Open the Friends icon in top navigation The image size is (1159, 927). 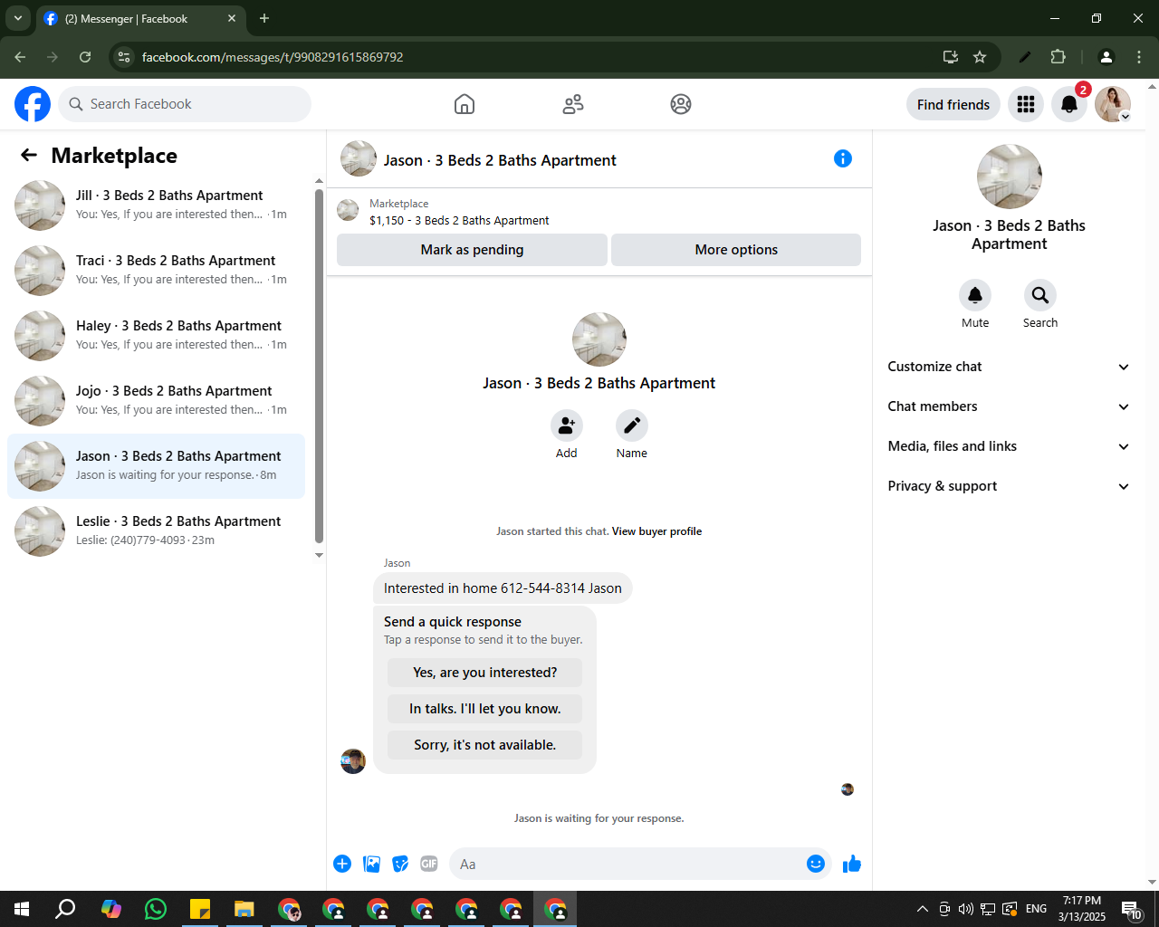click(x=573, y=104)
